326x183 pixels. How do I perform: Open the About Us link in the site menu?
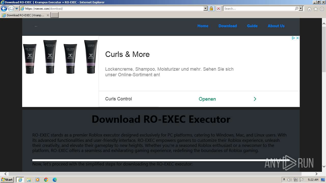[x=276, y=26]
